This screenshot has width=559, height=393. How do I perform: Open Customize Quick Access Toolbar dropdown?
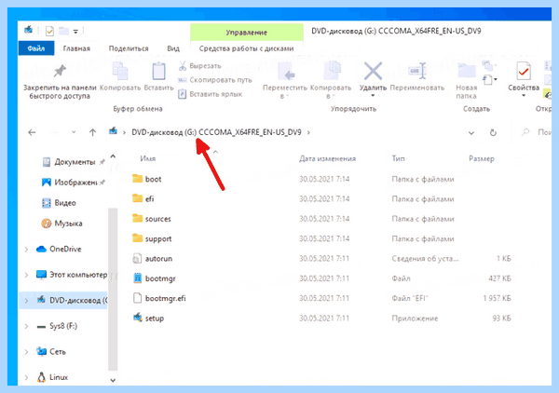[x=75, y=32]
